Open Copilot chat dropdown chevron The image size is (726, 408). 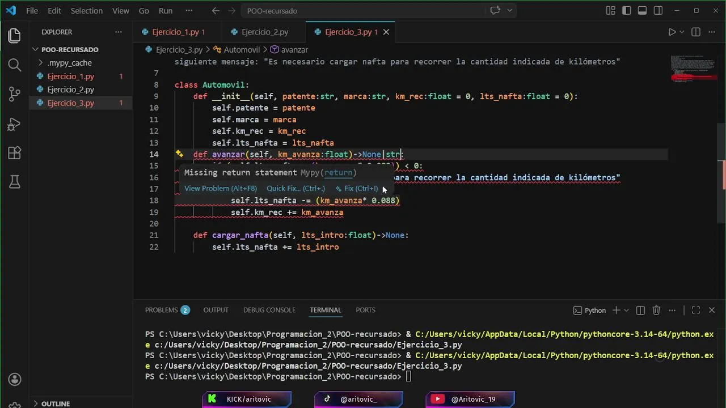509,11
